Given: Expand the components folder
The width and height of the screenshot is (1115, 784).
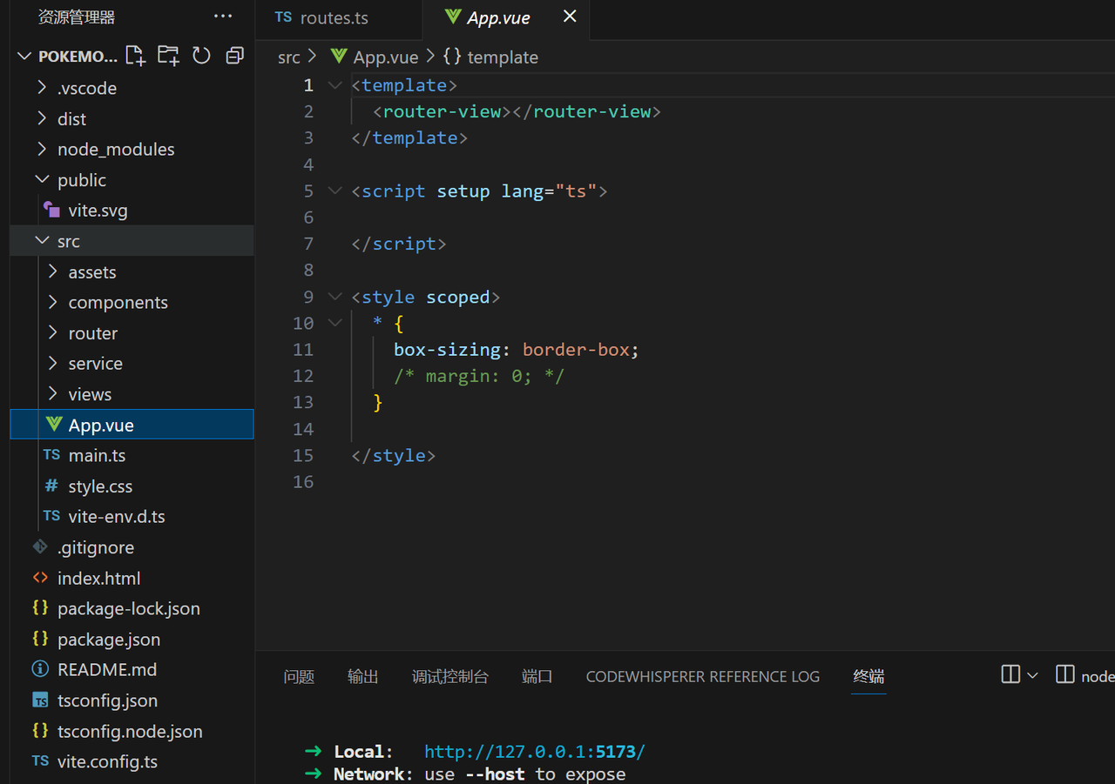Looking at the screenshot, I should (x=53, y=302).
